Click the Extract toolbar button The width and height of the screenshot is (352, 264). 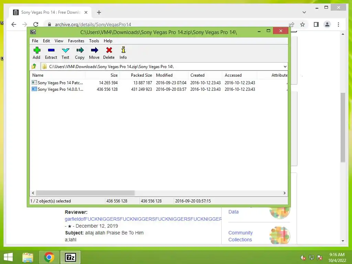(x=51, y=53)
